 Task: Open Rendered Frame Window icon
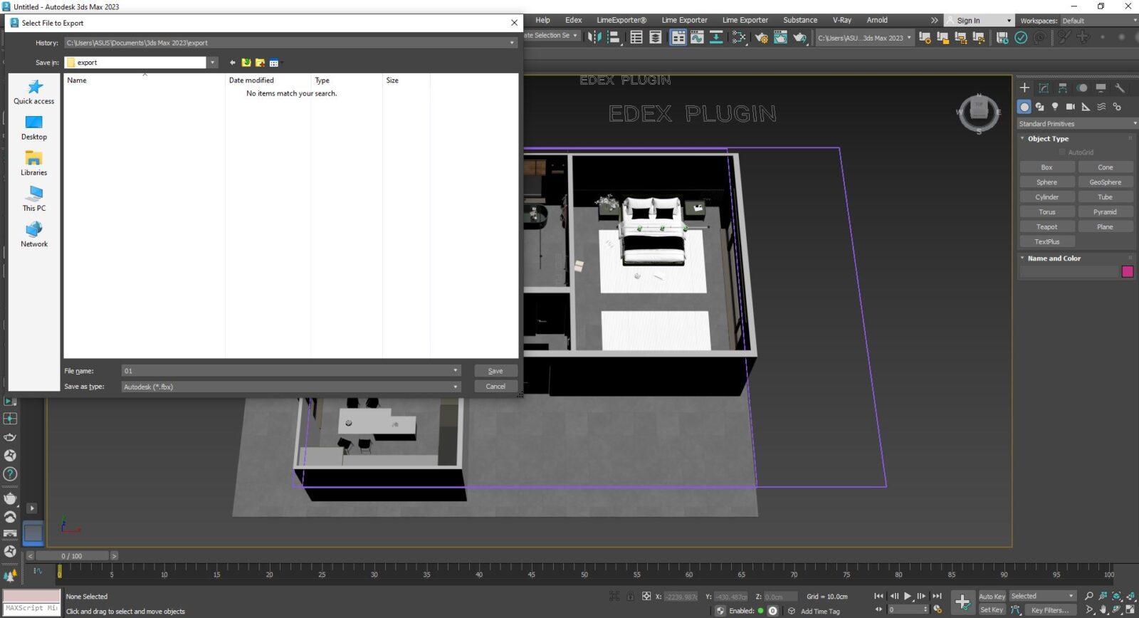pos(781,37)
